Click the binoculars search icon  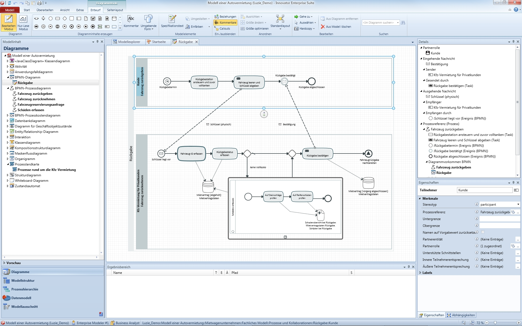[x=403, y=23]
